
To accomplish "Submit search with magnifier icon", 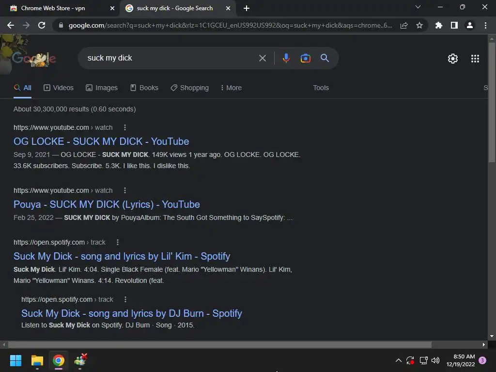I will 325,58.
